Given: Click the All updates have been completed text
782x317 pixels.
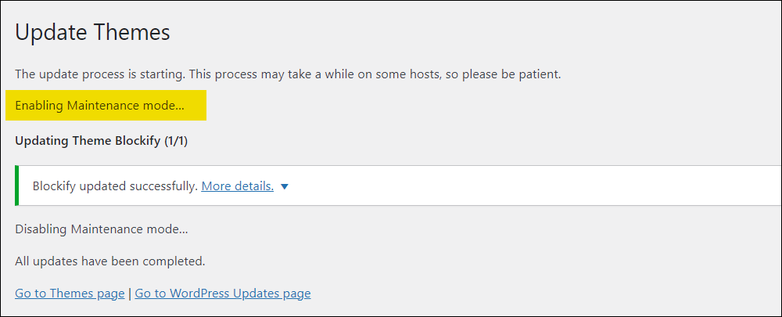Looking at the screenshot, I should pos(110,261).
